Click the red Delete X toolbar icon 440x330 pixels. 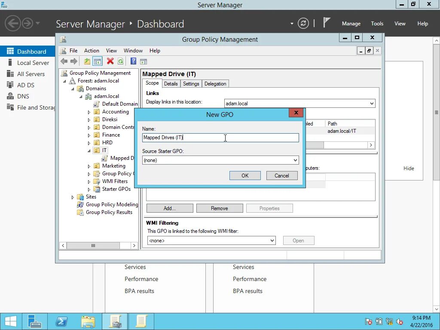click(x=110, y=61)
